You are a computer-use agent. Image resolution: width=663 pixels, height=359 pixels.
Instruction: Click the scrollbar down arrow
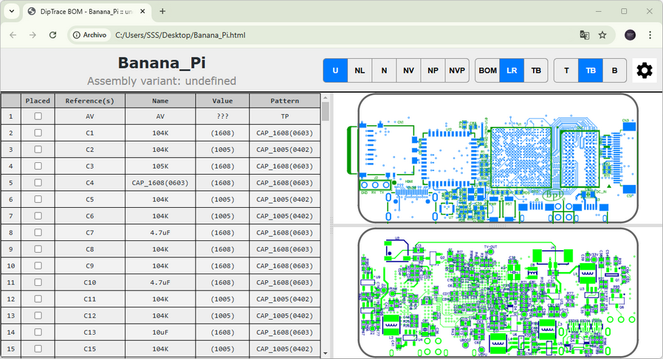(325, 353)
